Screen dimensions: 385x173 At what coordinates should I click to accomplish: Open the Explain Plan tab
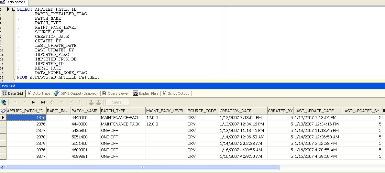146,93
